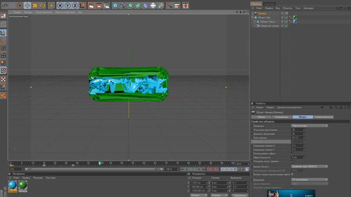Select Эффектор случая in the object tree
This screenshot has width=351, height=197.
(269, 26)
